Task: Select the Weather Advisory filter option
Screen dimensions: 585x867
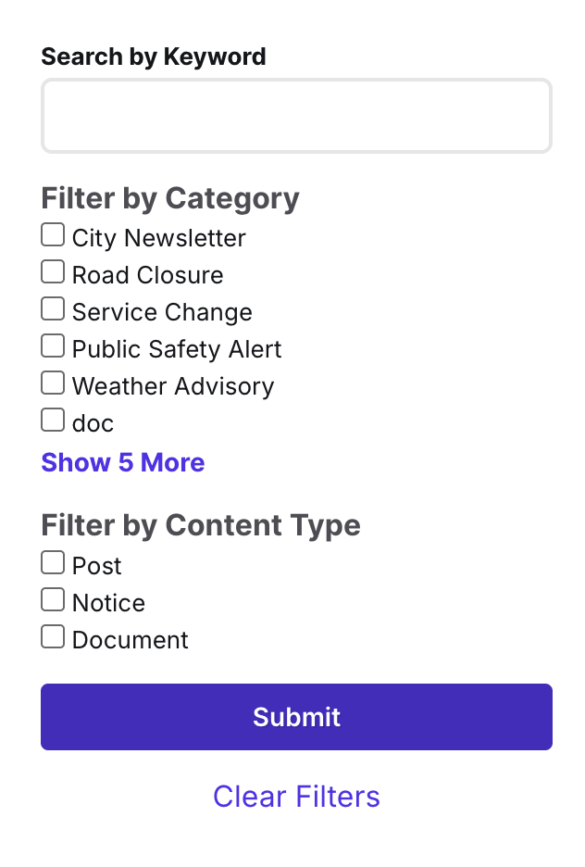Action: click(x=52, y=383)
